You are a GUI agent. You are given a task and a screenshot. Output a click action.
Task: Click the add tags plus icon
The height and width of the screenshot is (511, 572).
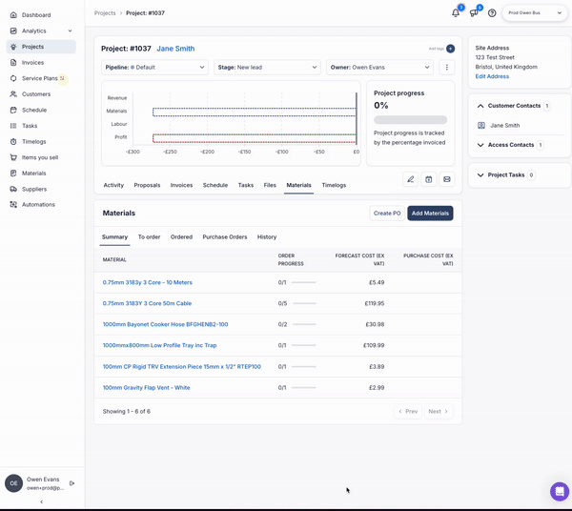(x=450, y=49)
